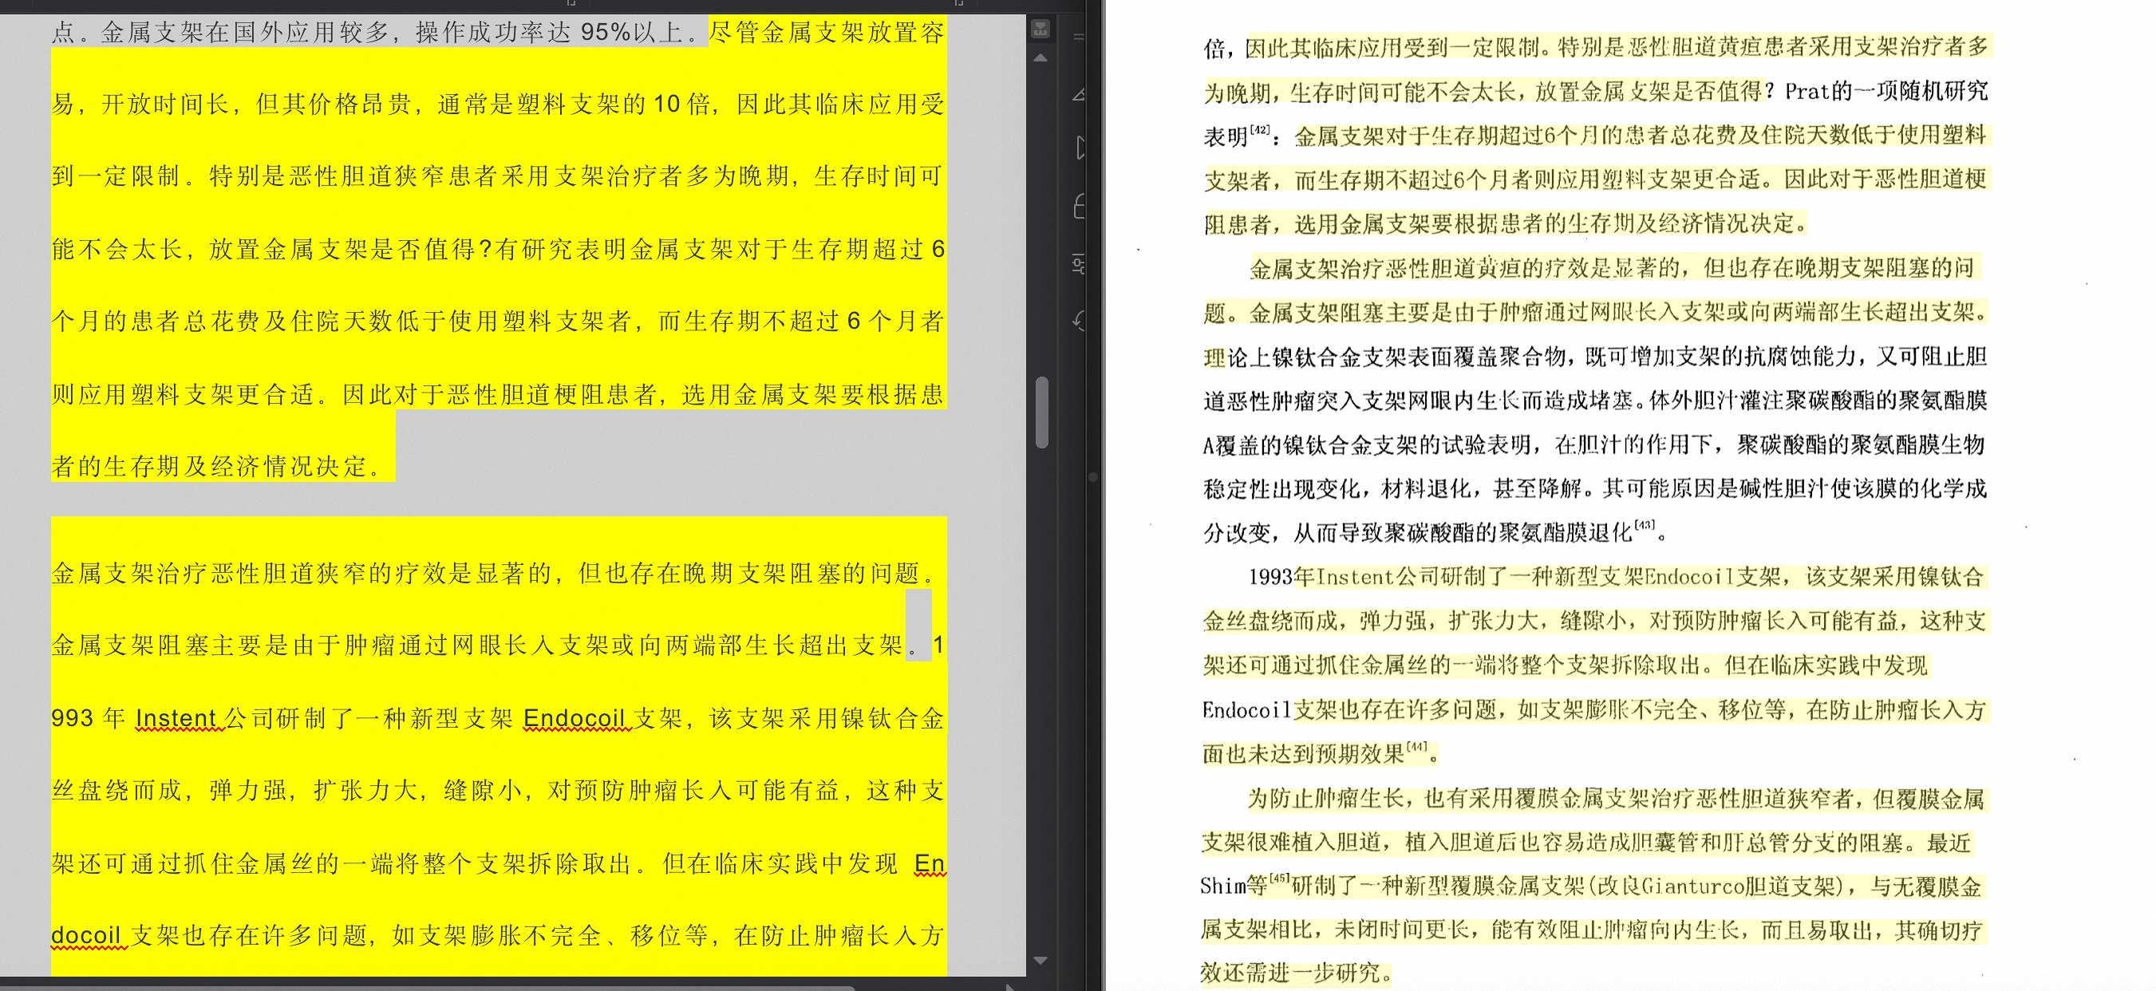The image size is (2156, 991).
Task: Click the underlined "En" at the line end, left document
Action: coord(929,863)
